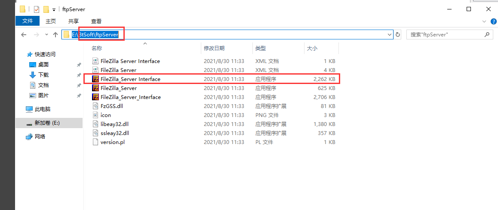The height and width of the screenshot is (210, 498).
Task: Open the 文件 menu
Action: tap(28, 21)
